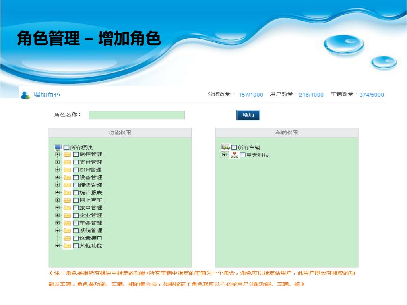Enable the 維修管理 checkbox

(x=76, y=185)
